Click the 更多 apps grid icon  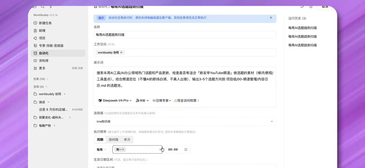(35, 68)
